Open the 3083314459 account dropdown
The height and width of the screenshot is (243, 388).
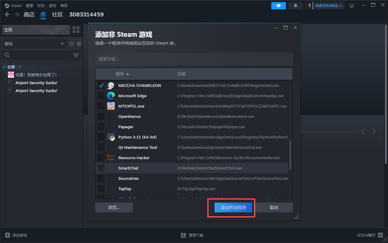pos(328,6)
